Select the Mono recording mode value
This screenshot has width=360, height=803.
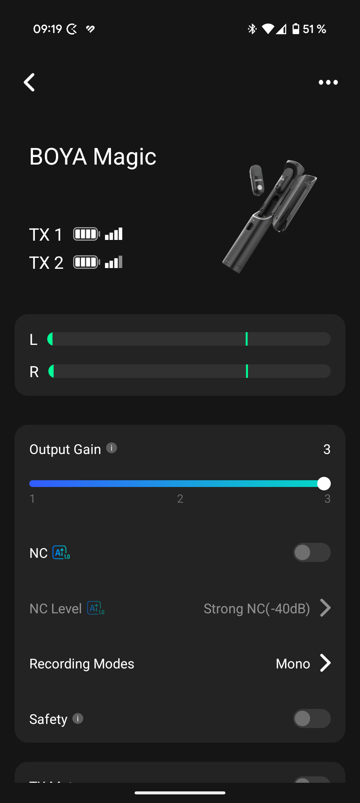tap(293, 664)
